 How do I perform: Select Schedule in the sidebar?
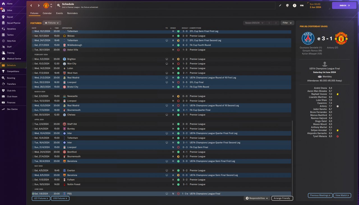pyautogui.click(x=13, y=65)
